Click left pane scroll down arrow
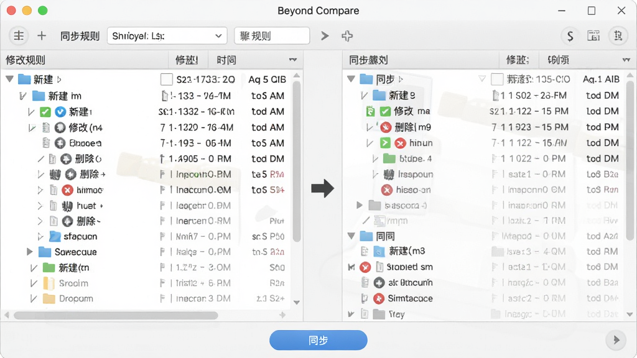The width and height of the screenshot is (637, 358). 297,303
